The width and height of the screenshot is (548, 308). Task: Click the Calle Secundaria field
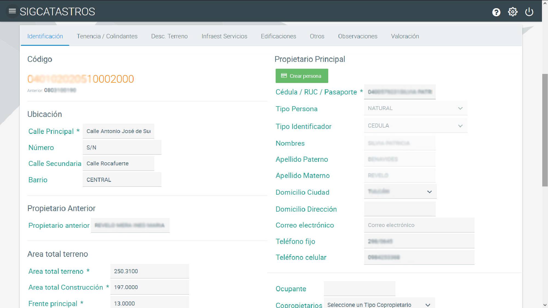[x=118, y=163]
